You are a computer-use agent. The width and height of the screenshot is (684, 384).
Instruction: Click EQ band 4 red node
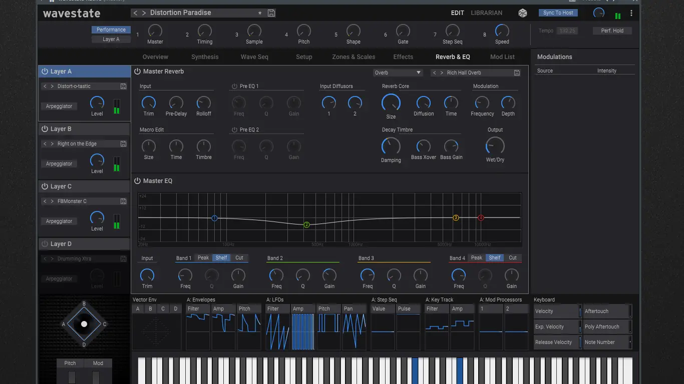tap(481, 218)
